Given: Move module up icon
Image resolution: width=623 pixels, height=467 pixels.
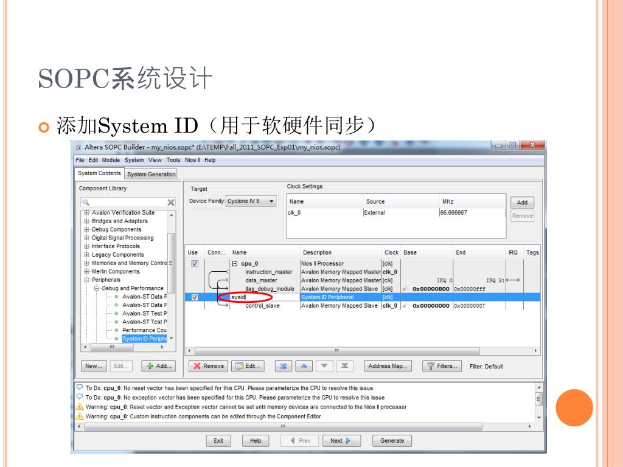Looking at the screenshot, I should click(304, 366).
